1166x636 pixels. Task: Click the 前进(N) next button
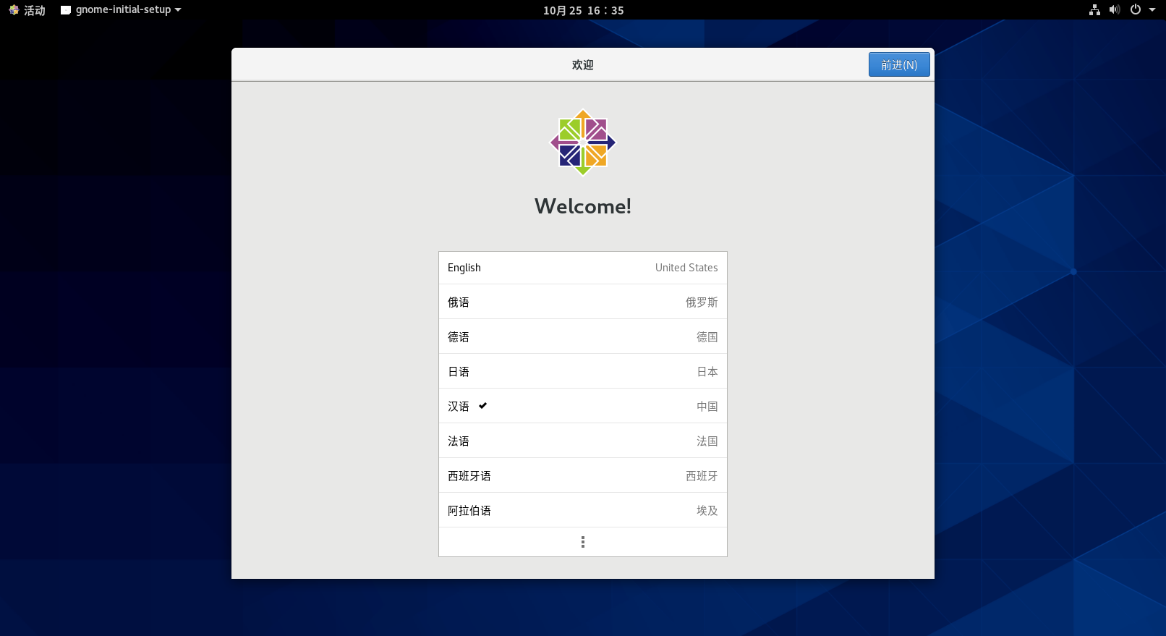898,64
